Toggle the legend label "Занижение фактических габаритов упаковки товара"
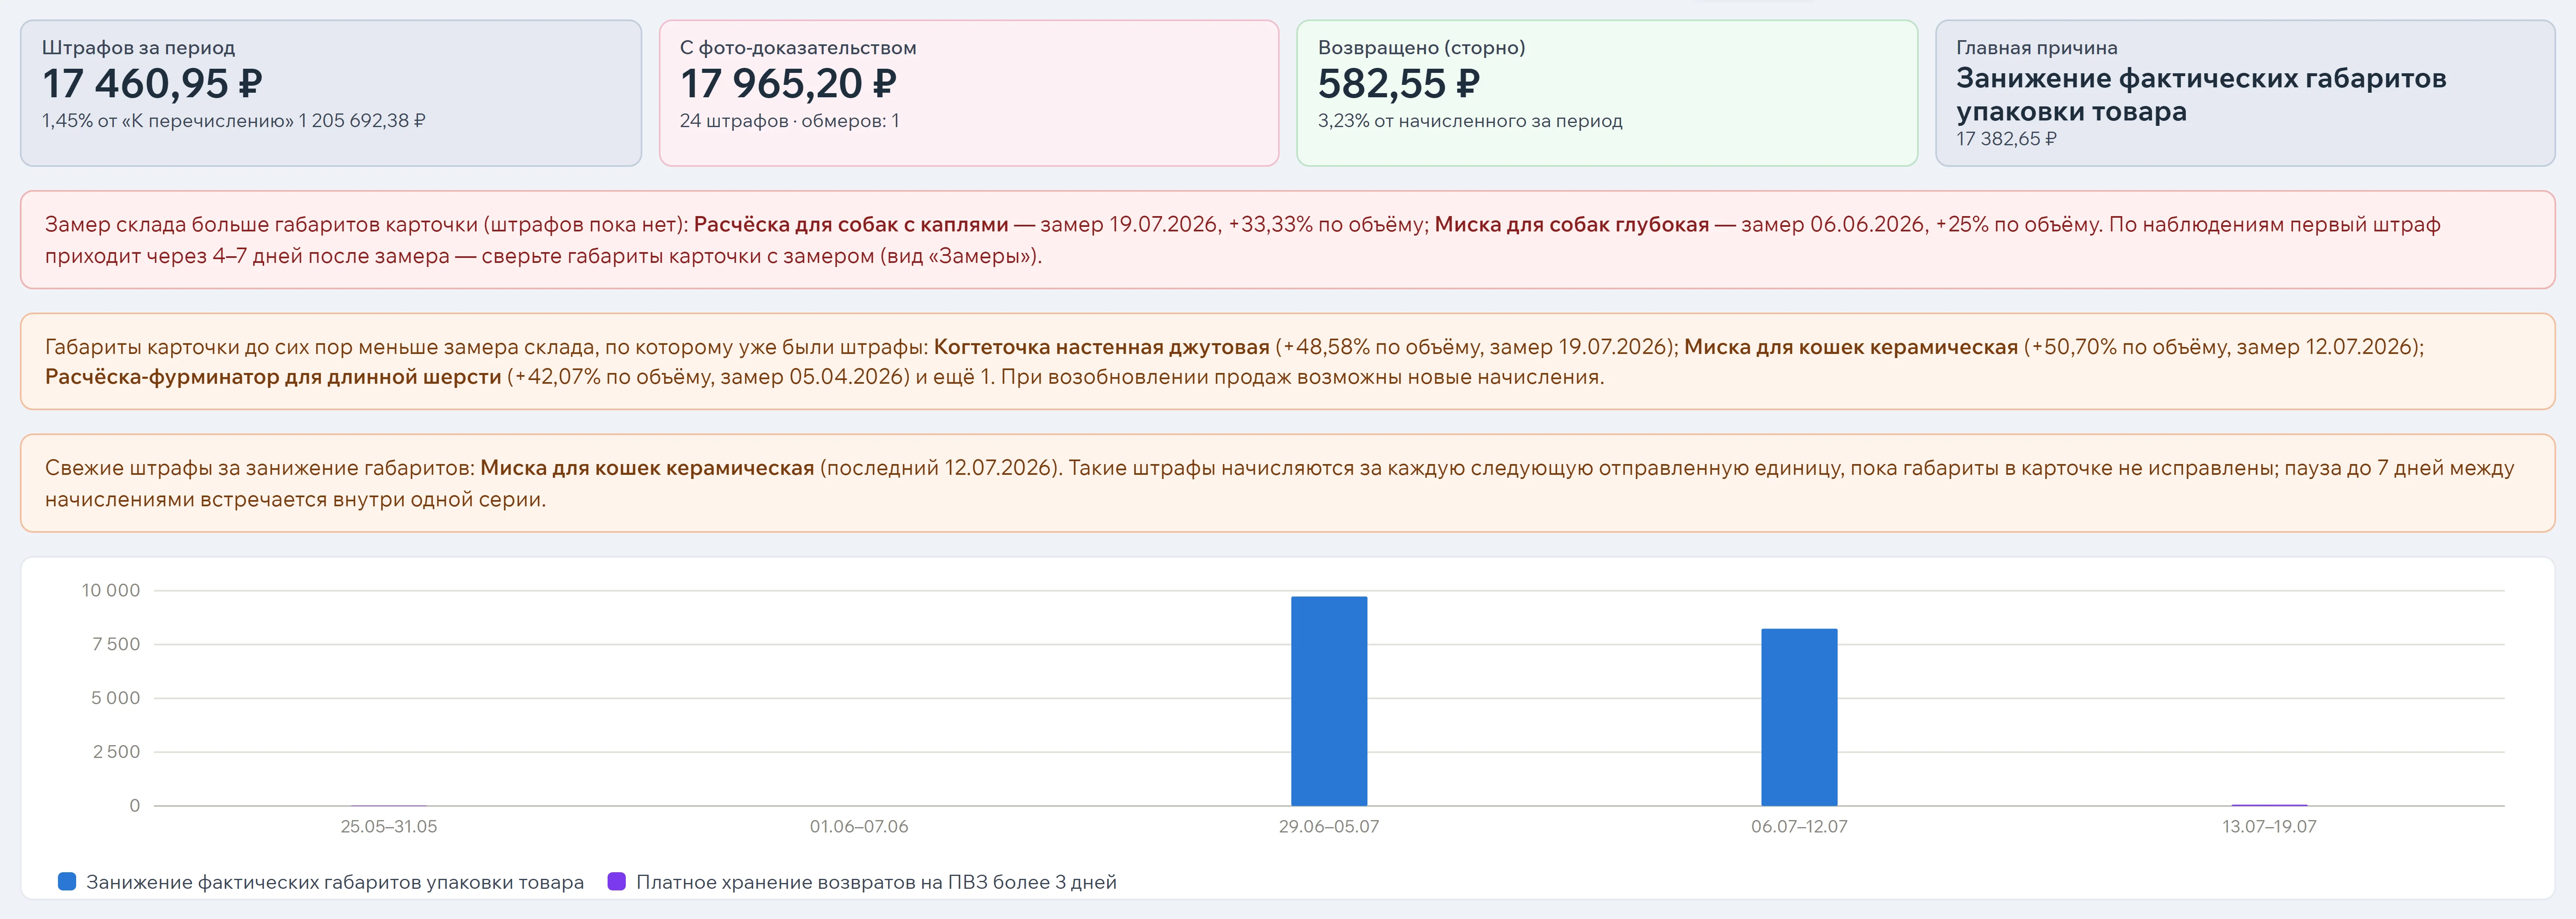2576x919 pixels. click(x=335, y=882)
